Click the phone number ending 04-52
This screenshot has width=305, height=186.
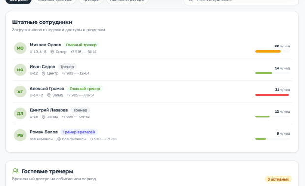click(76, 117)
